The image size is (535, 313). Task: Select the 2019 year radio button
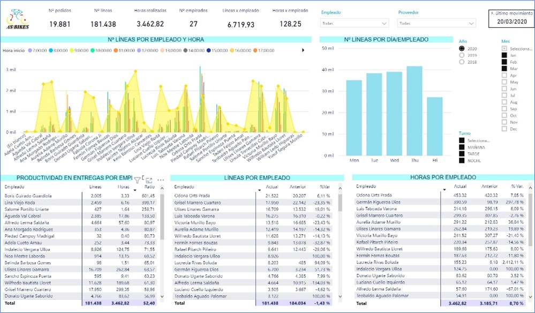click(462, 55)
